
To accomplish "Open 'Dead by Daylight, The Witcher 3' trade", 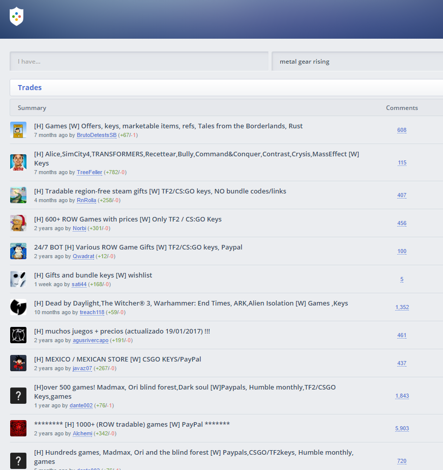I will (x=191, y=303).
